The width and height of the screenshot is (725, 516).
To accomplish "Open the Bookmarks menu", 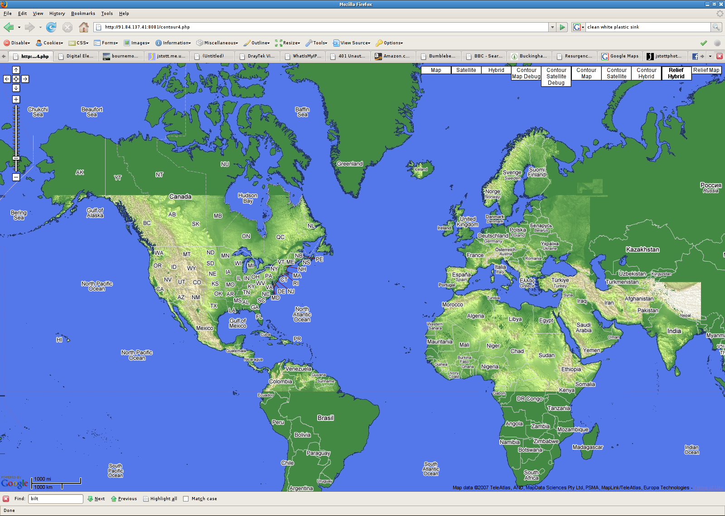I will coord(83,14).
